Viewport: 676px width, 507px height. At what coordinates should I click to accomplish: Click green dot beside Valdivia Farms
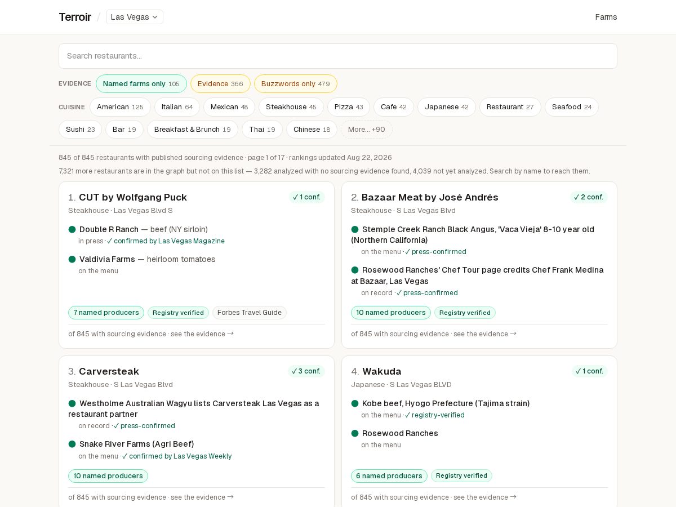[72, 259]
